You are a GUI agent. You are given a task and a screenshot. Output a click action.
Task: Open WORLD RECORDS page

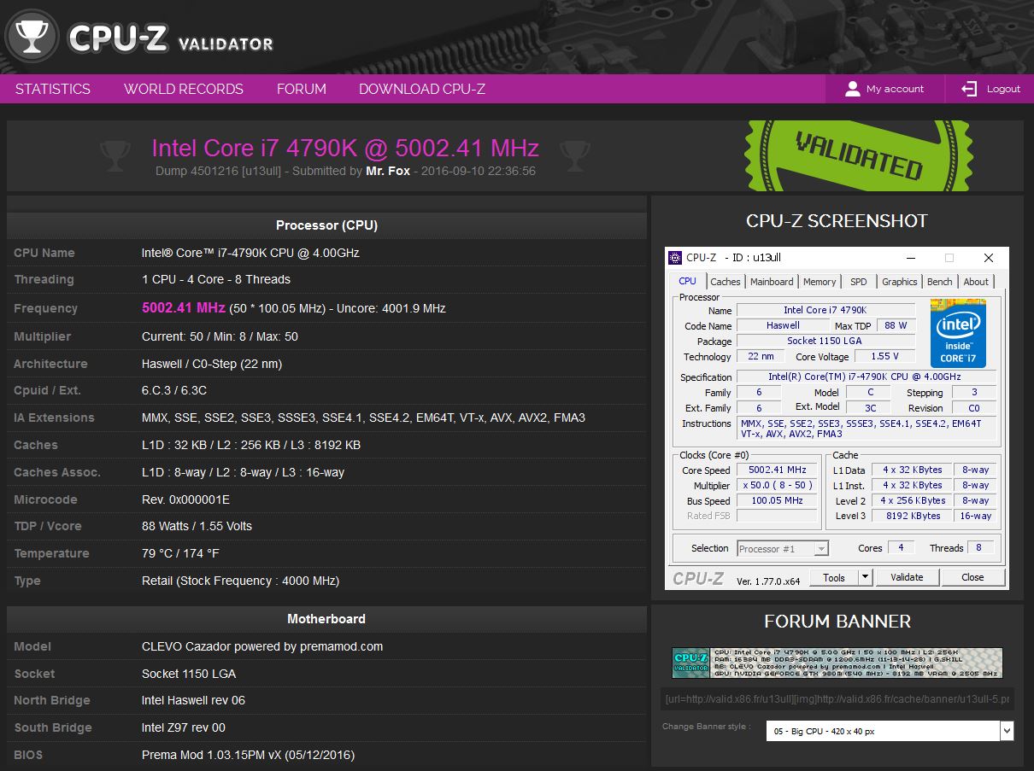click(184, 89)
